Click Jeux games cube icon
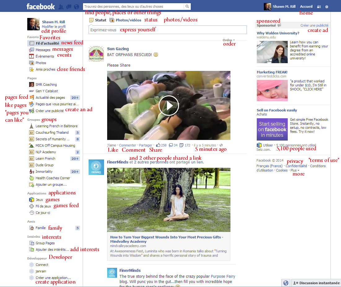This screenshot has height=287, width=341. tap(32, 200)
